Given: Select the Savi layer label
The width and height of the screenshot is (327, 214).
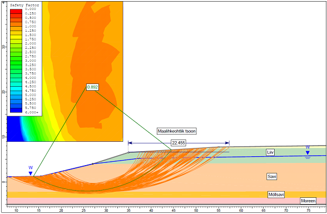Looking at the screenshot, I should tap(272, 177).
